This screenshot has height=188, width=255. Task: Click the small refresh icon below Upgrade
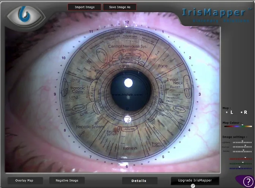pyautogui.click(x=193, y=186)
